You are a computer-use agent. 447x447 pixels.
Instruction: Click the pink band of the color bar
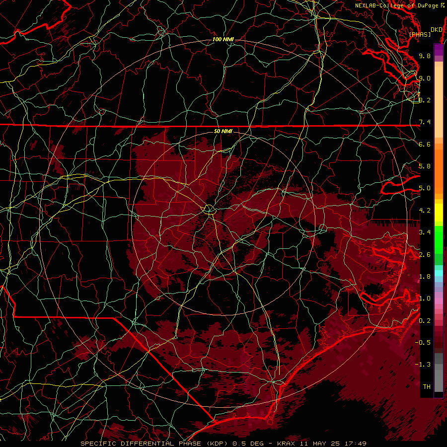439,301
